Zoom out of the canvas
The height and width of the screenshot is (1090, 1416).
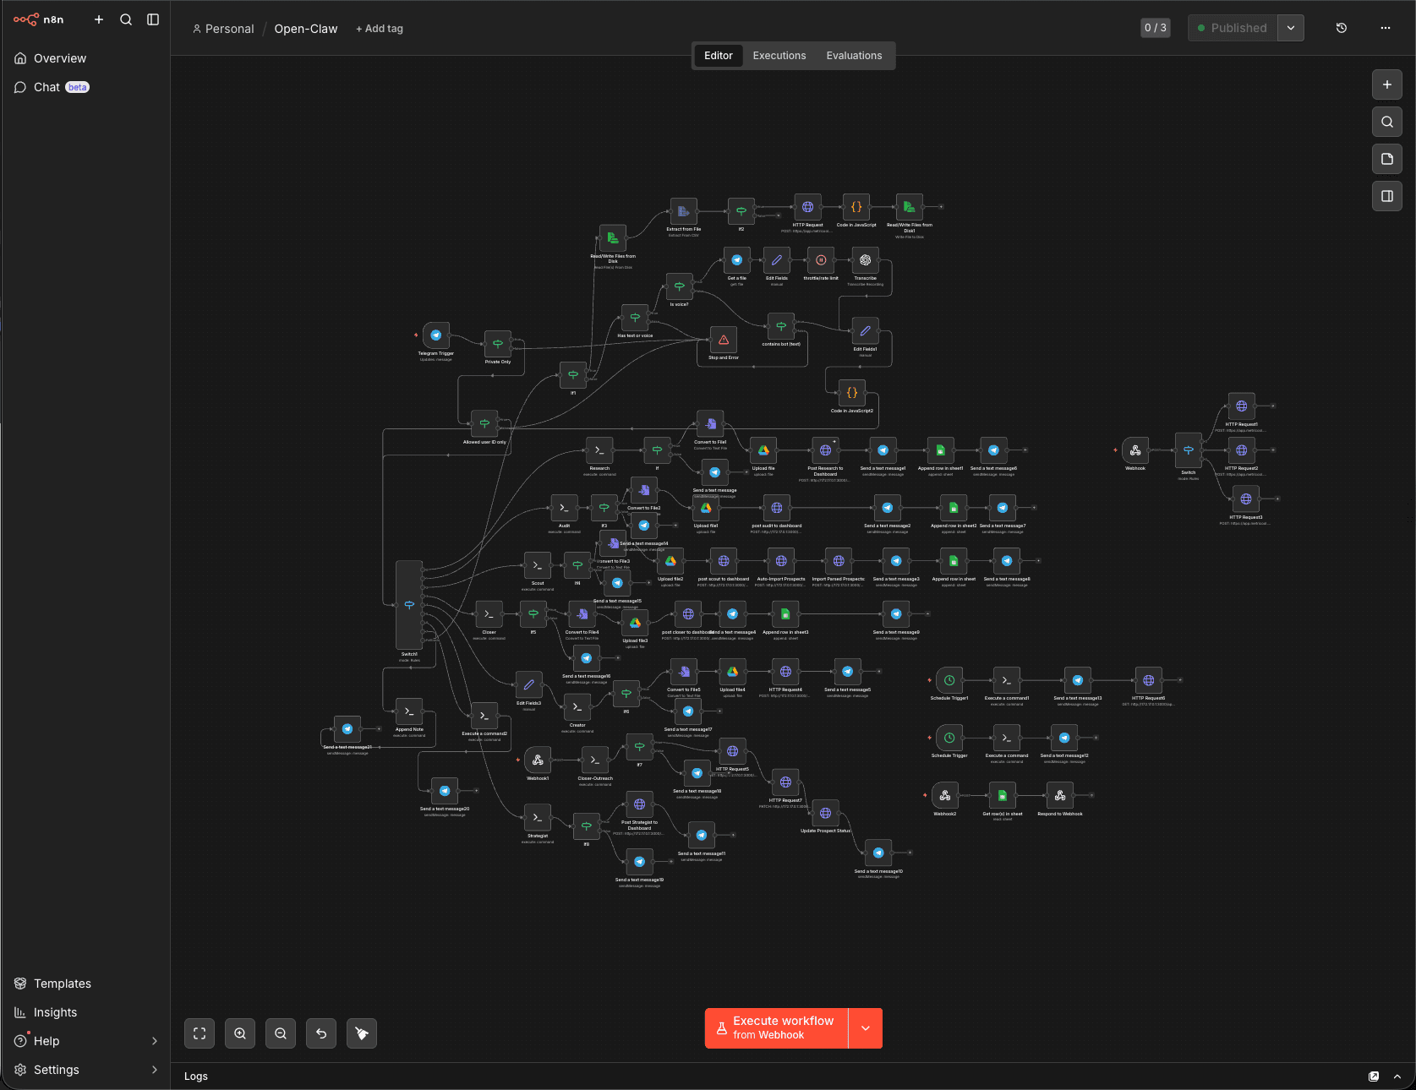click(x=281, y=1033)
